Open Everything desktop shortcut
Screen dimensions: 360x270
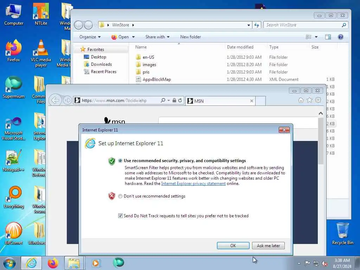pos(14,197)
